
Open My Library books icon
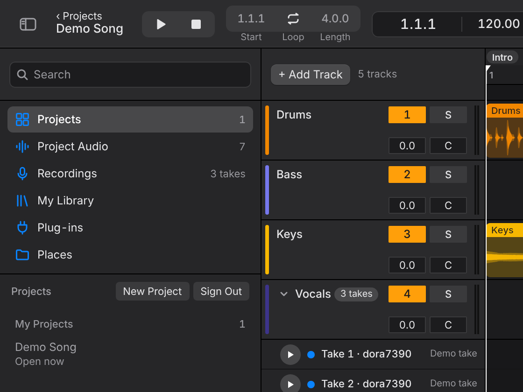[22, 201]
